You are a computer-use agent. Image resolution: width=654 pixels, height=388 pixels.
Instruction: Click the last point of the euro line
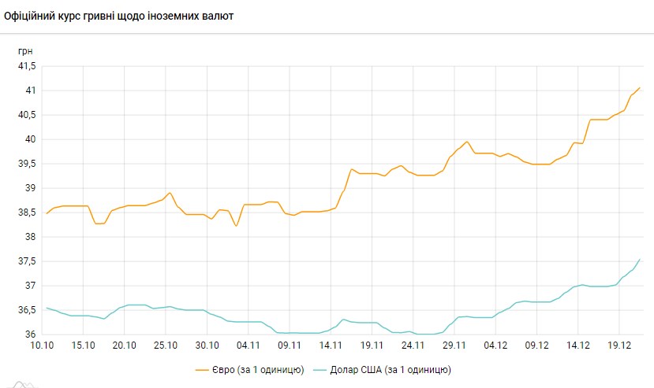pos(640,87)
